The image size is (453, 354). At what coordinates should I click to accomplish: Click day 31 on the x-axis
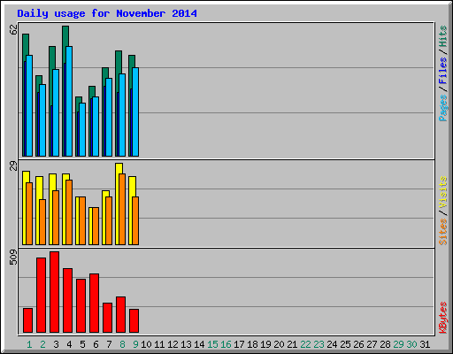click(425, 344)
